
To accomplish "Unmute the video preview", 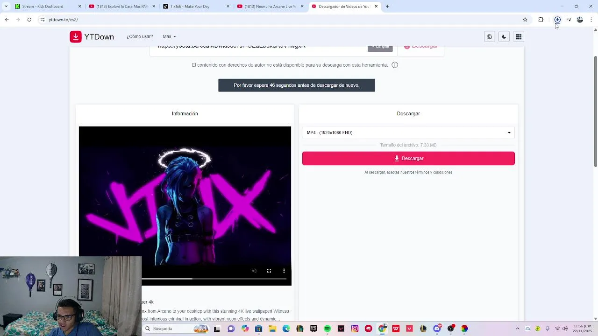I will (x=254, y=271).
